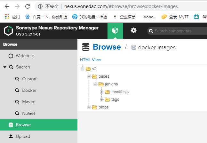This screenshot has height=143, width=207.
Task: Collapse the Search section triangle in the sidebar
Action: pos(5,67)
